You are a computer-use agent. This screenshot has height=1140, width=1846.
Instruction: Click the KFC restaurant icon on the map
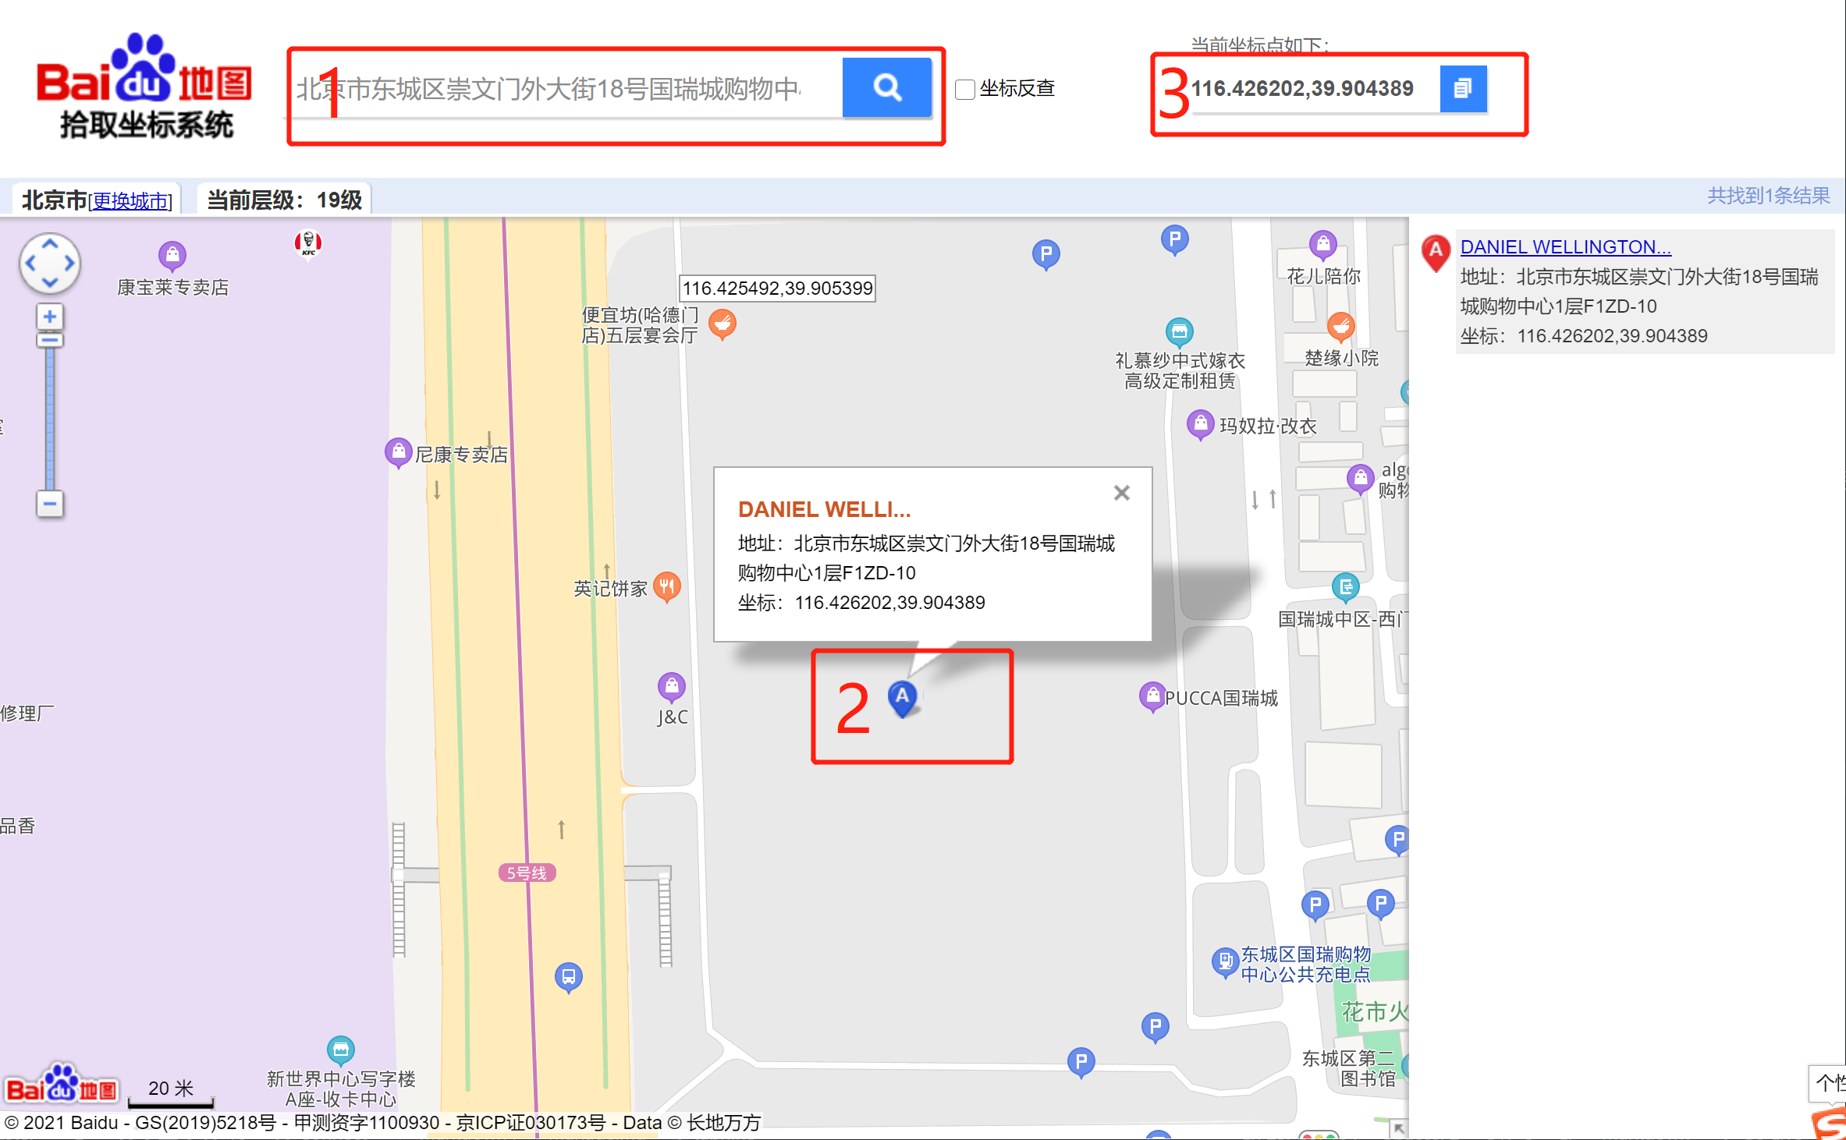click(x=308, y=243)
